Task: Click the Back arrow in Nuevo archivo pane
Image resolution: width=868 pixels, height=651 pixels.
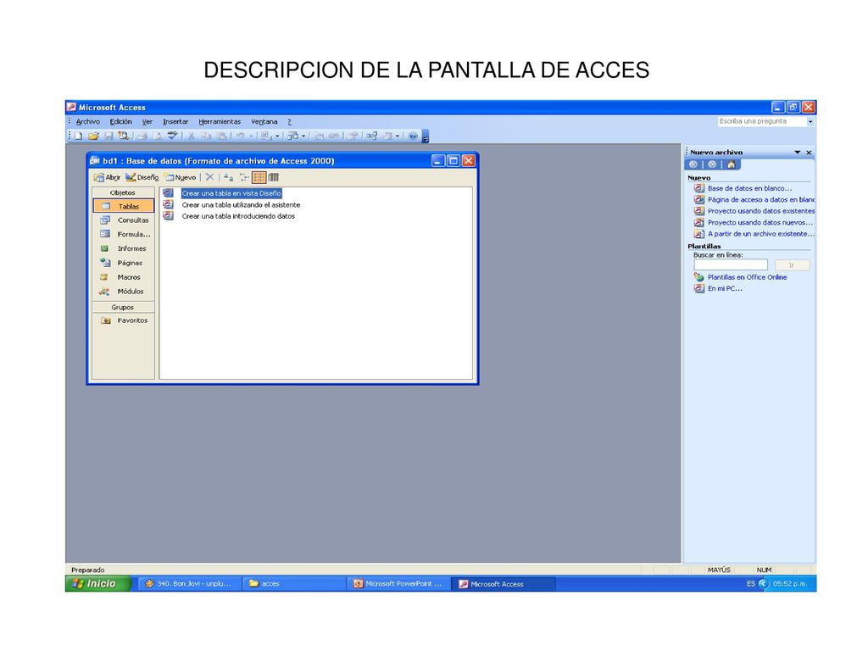Action: tap(693, 164)
